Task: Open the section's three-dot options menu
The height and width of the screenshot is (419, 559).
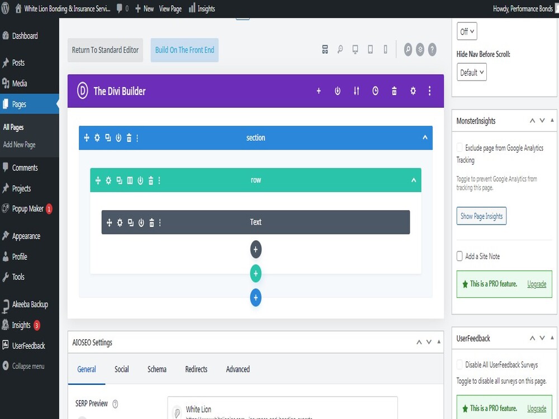Action: (137, 137)
